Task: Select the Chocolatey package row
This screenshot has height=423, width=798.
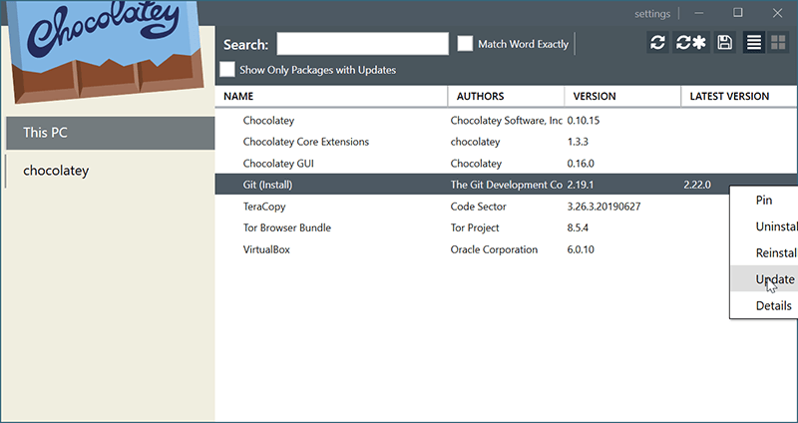Action: pyautogui.click(x=507, y=121)
